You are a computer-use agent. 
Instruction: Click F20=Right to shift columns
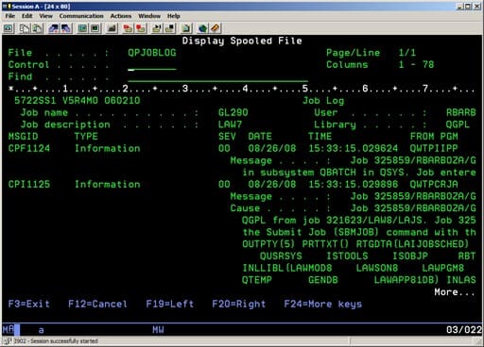(238, 304)
